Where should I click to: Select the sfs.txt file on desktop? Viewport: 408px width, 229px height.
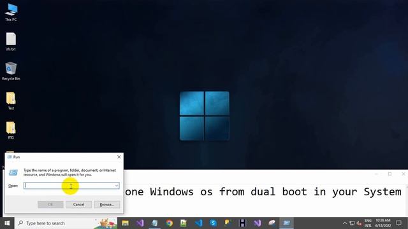point(11,41)
